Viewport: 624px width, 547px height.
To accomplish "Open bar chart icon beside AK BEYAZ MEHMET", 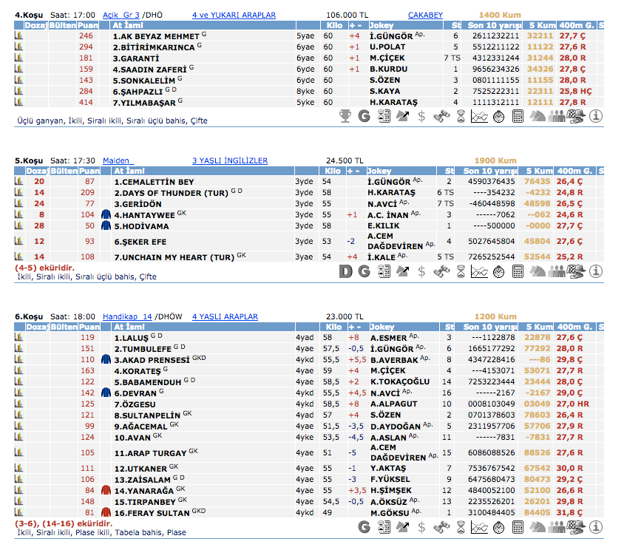I will pyautogui.click(x=18, y=35).
